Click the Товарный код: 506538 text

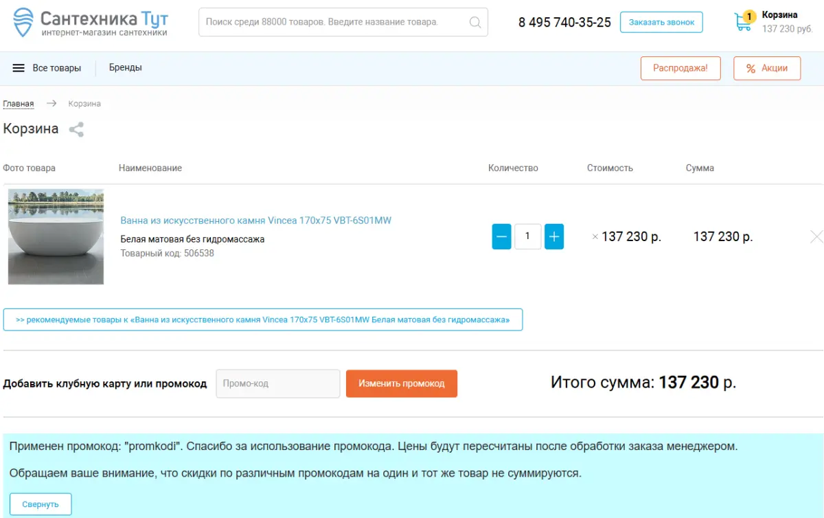[x=168, y=253]
